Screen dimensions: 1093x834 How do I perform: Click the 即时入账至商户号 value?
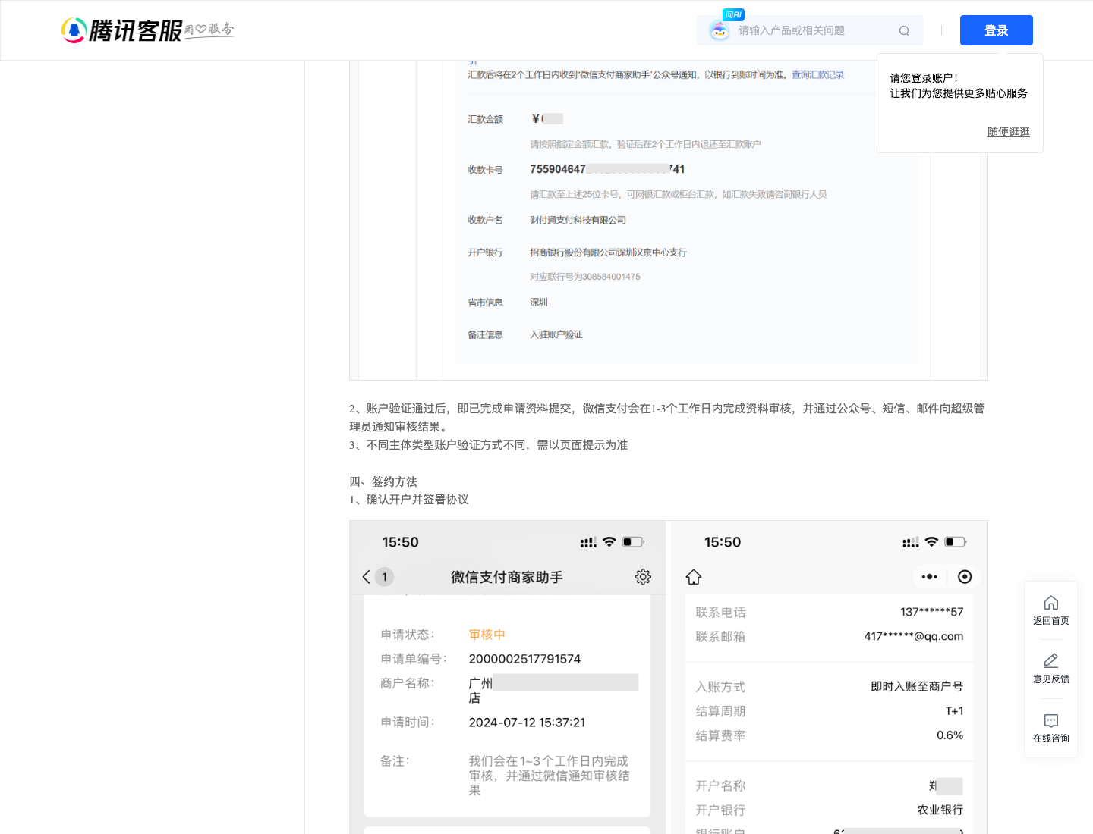917,687
